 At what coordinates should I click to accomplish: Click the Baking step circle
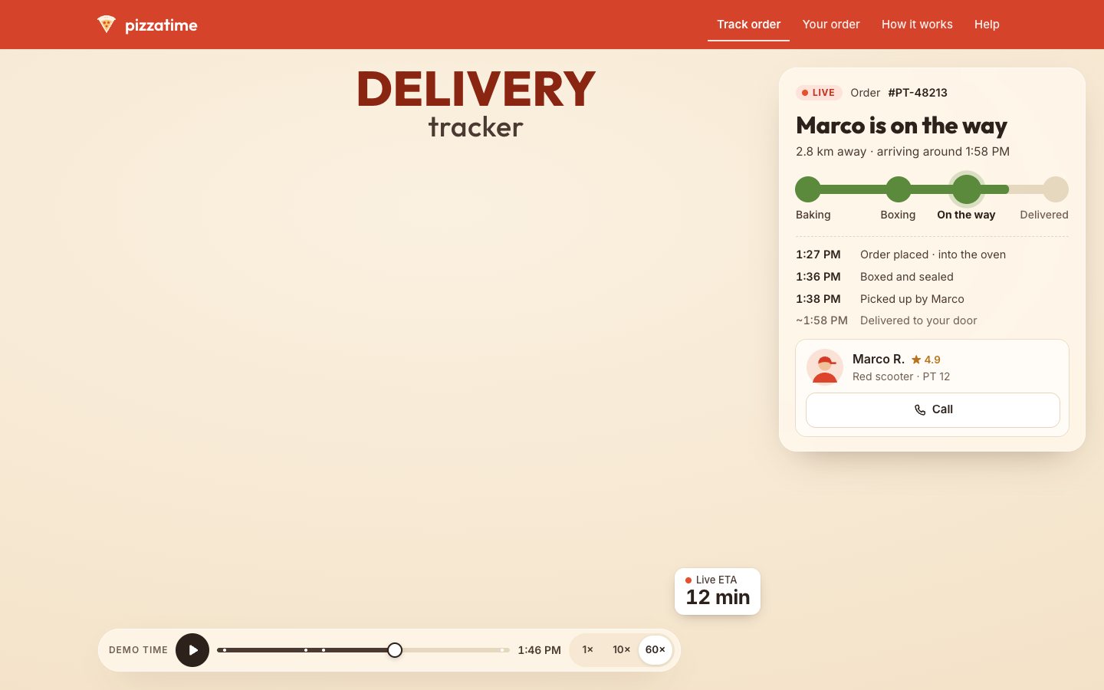808,189
